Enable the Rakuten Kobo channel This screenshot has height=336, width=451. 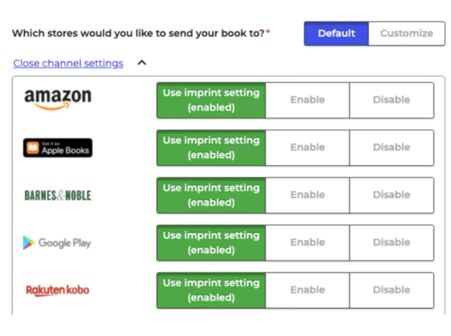(308, 290)
